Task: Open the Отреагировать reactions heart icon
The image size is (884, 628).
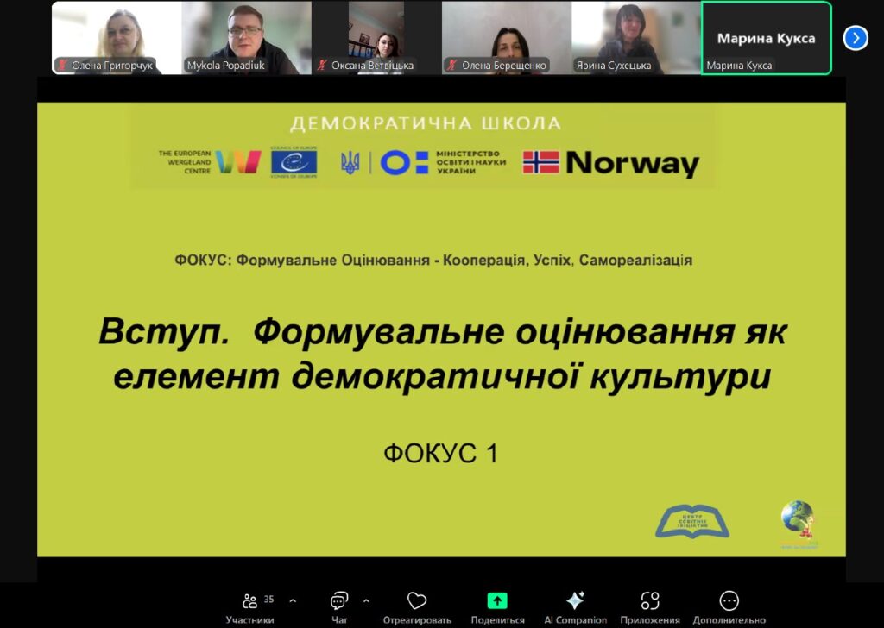Action: (x=417, y=601)
